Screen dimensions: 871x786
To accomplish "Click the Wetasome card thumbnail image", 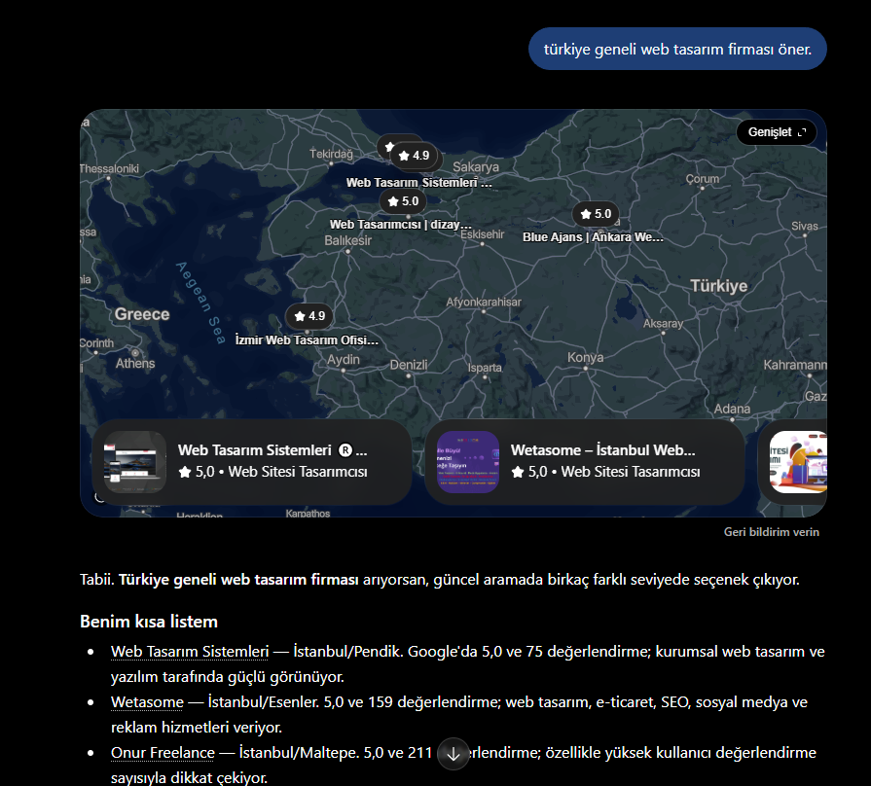I will (468, 462).
